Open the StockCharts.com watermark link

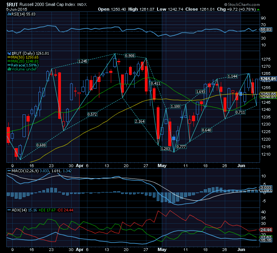coord(242,4)
